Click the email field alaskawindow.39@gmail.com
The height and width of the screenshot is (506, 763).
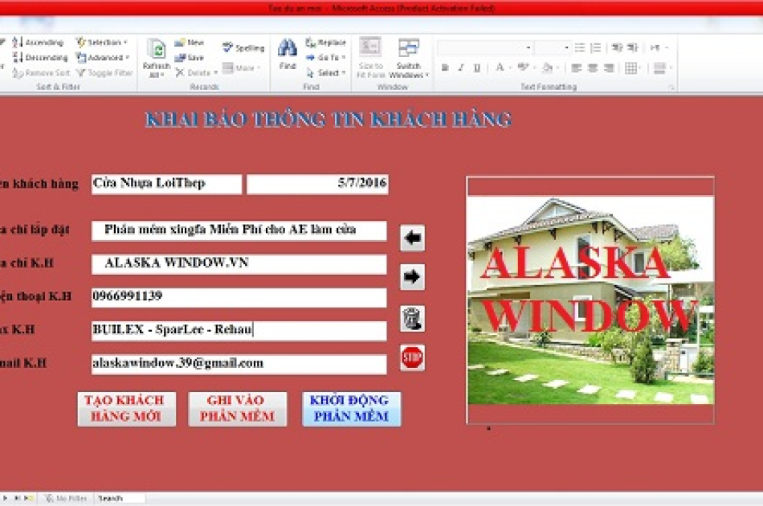(x=239, y=364)
